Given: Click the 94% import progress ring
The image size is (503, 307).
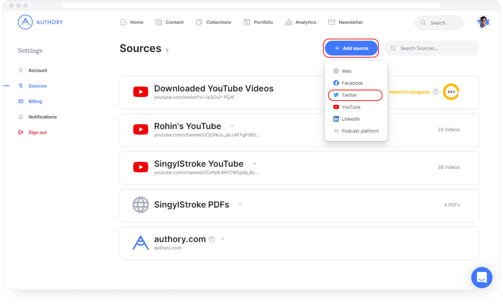Looking at the screenshot, I should [451, 92].
